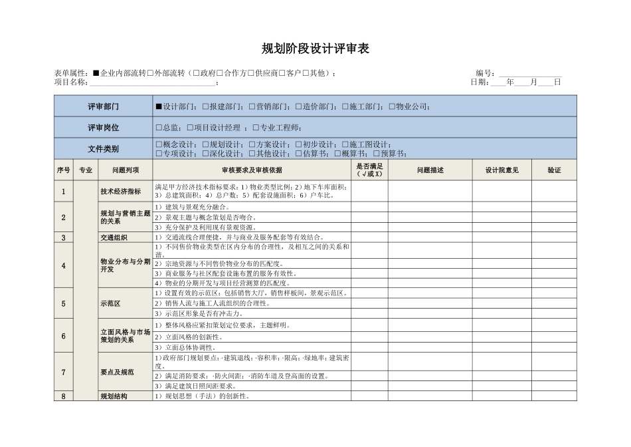The width and height of the screenshot is (631, 447).
Task: Tick the 外部流转 checkbox
Action: pyautogui.click(x=150, y=73)
